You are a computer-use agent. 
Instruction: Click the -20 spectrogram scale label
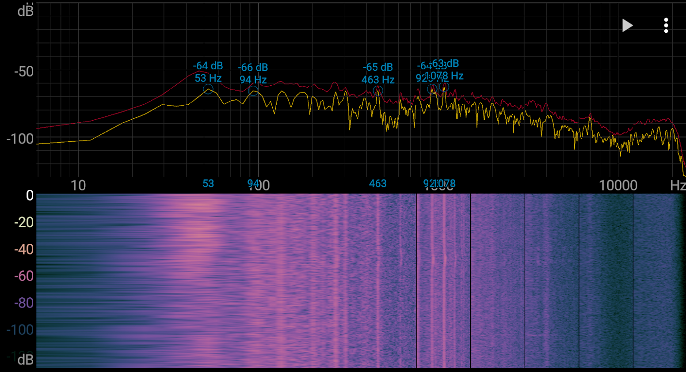(24, 222)
